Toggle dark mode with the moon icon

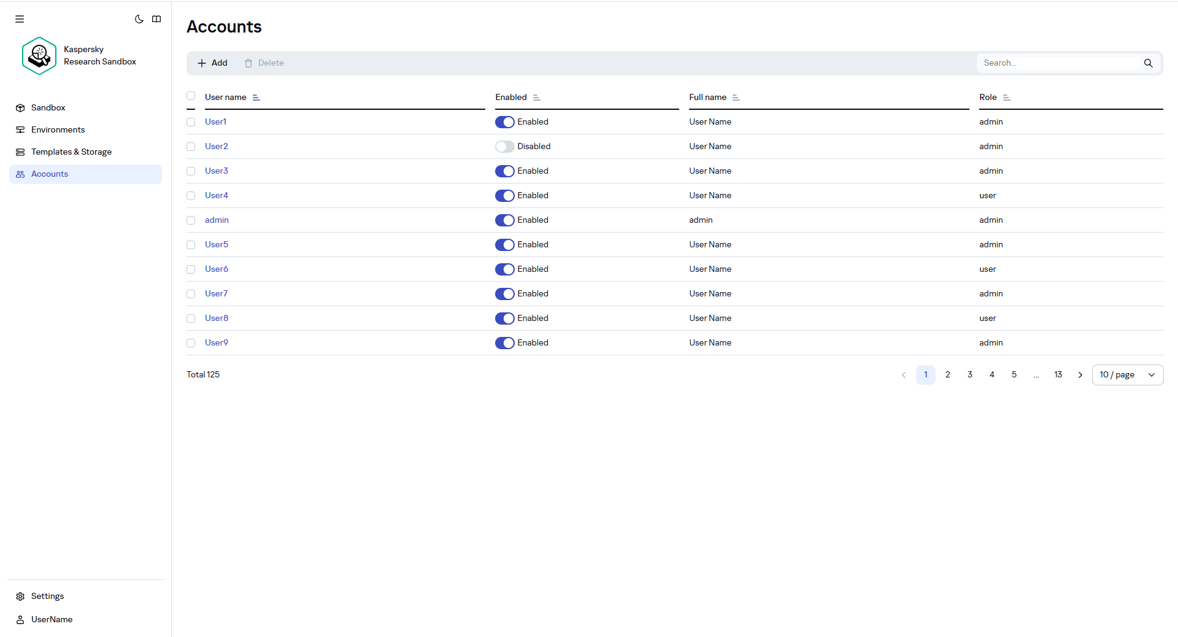(139, 19)
